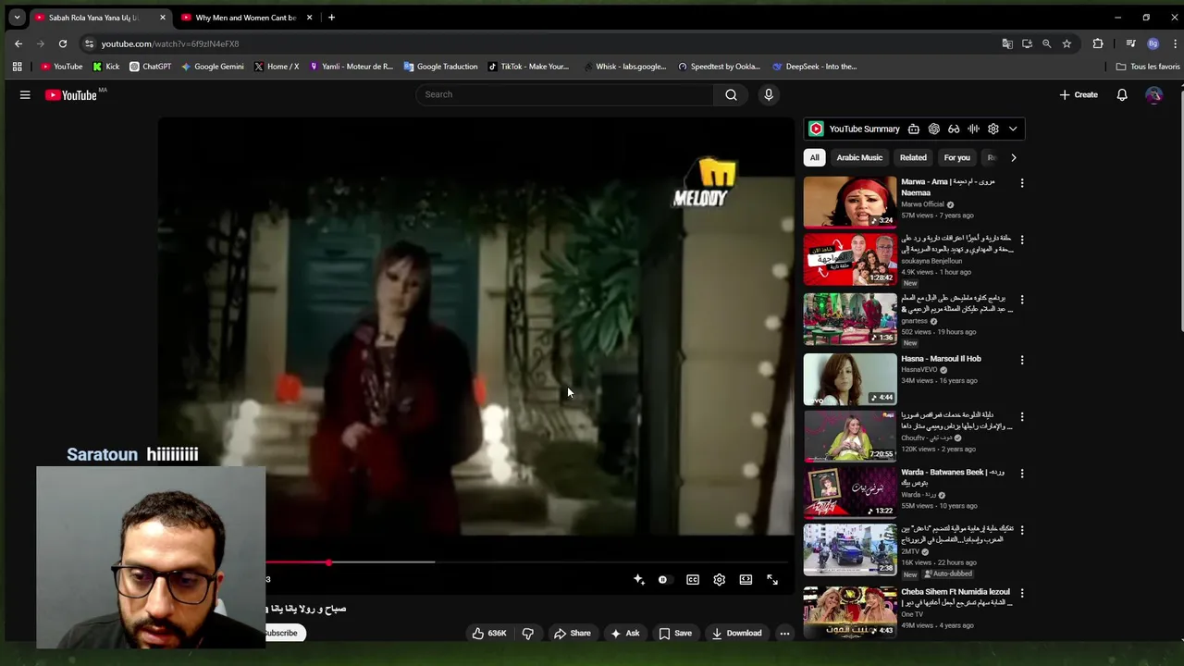Open options for Cheba Sihem Ft Numidia lezoul

coord(1022,593)
